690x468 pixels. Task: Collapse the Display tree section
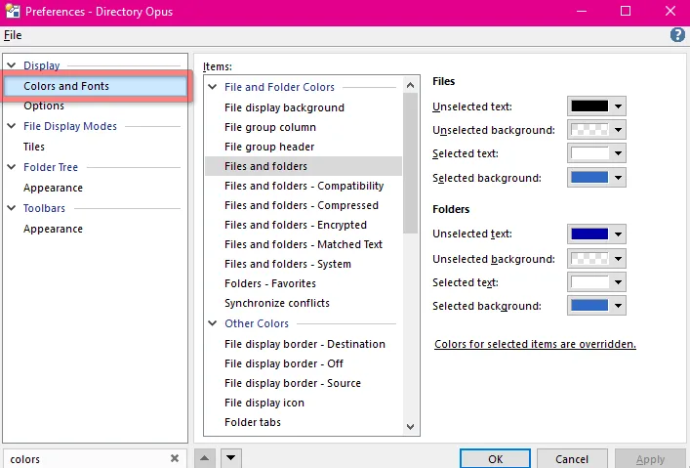click(x=12, y=65)
